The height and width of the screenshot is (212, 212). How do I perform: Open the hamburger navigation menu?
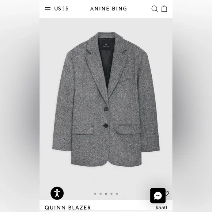click(48, 9)
